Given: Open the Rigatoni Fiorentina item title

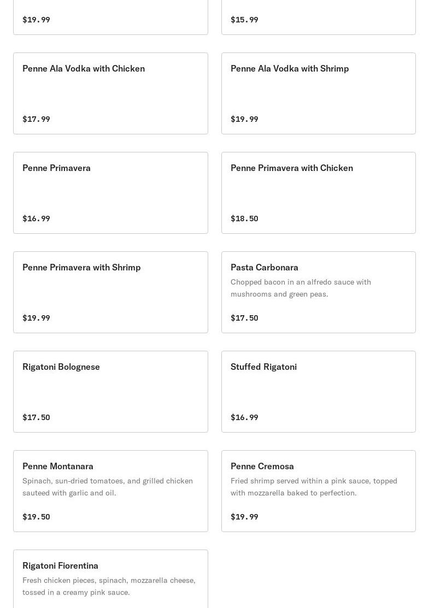Looking at the screenshot, I should 60,566.
